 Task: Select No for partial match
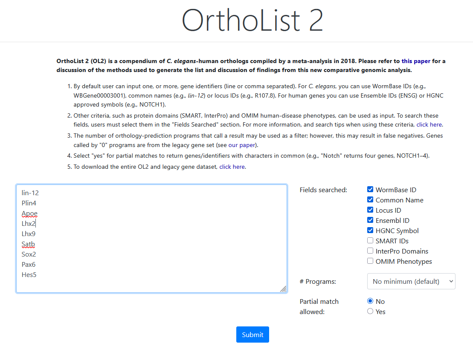(x=370, y=301)
